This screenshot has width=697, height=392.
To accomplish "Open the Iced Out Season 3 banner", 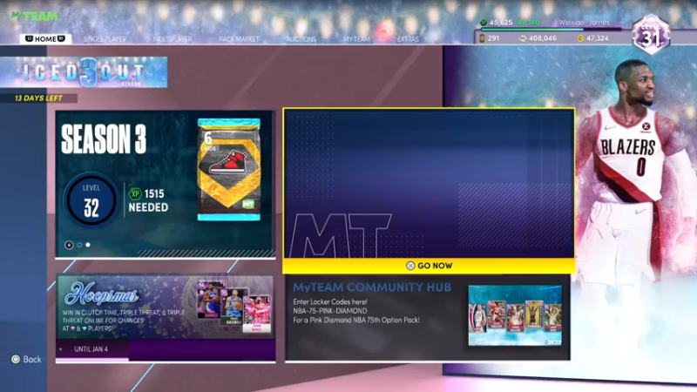I will point(84,72).
